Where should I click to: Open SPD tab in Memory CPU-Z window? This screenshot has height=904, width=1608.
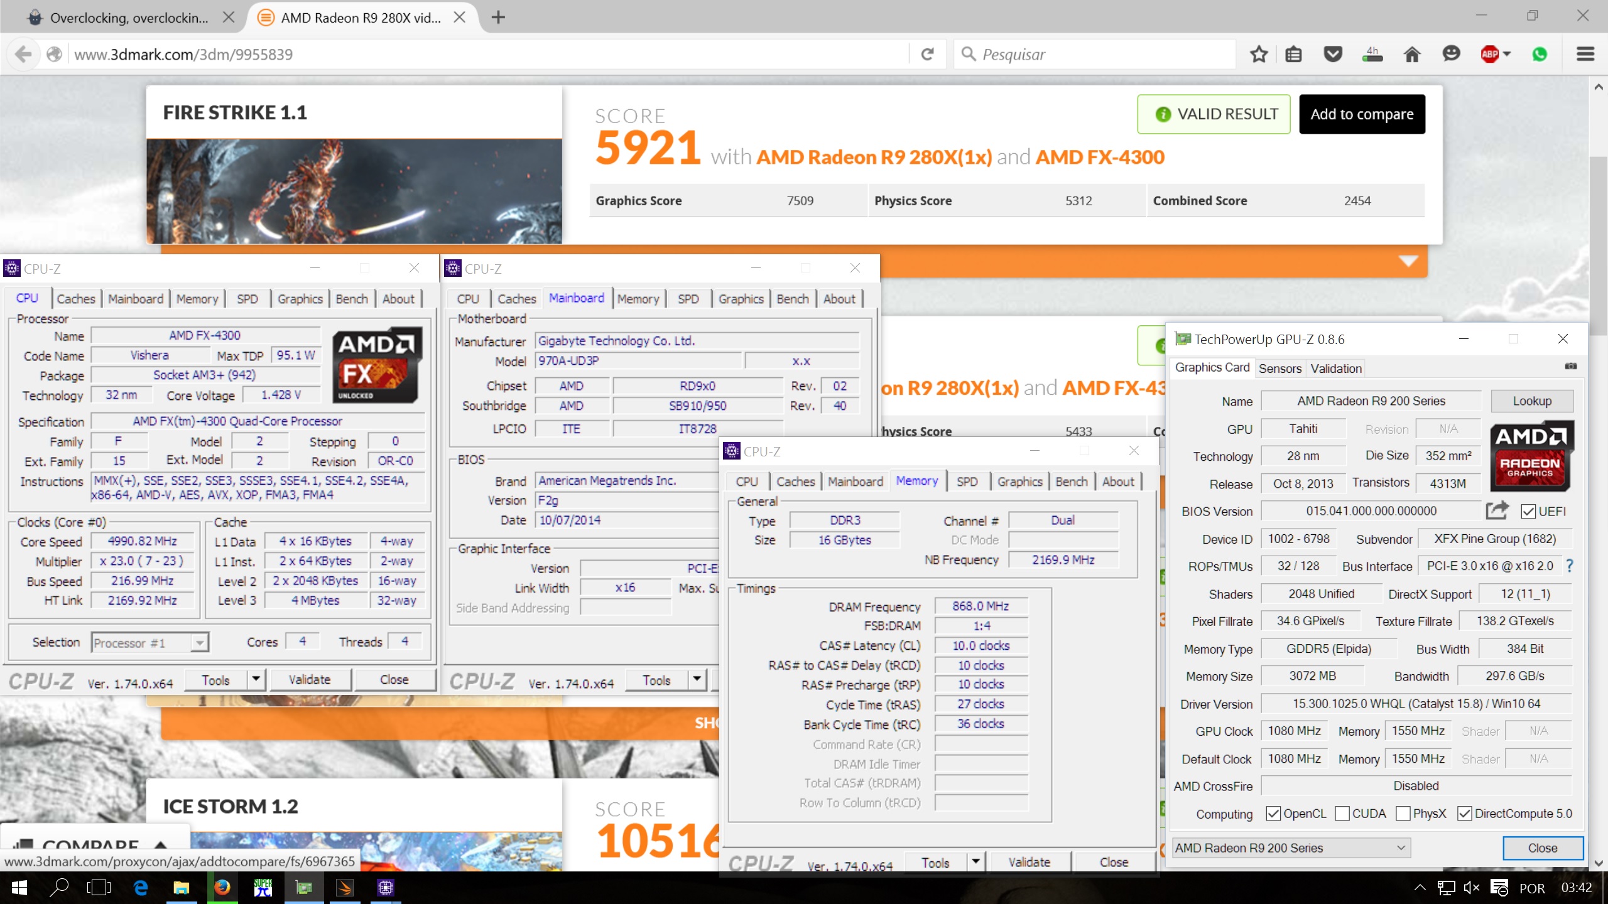click(x=967, y=482)
